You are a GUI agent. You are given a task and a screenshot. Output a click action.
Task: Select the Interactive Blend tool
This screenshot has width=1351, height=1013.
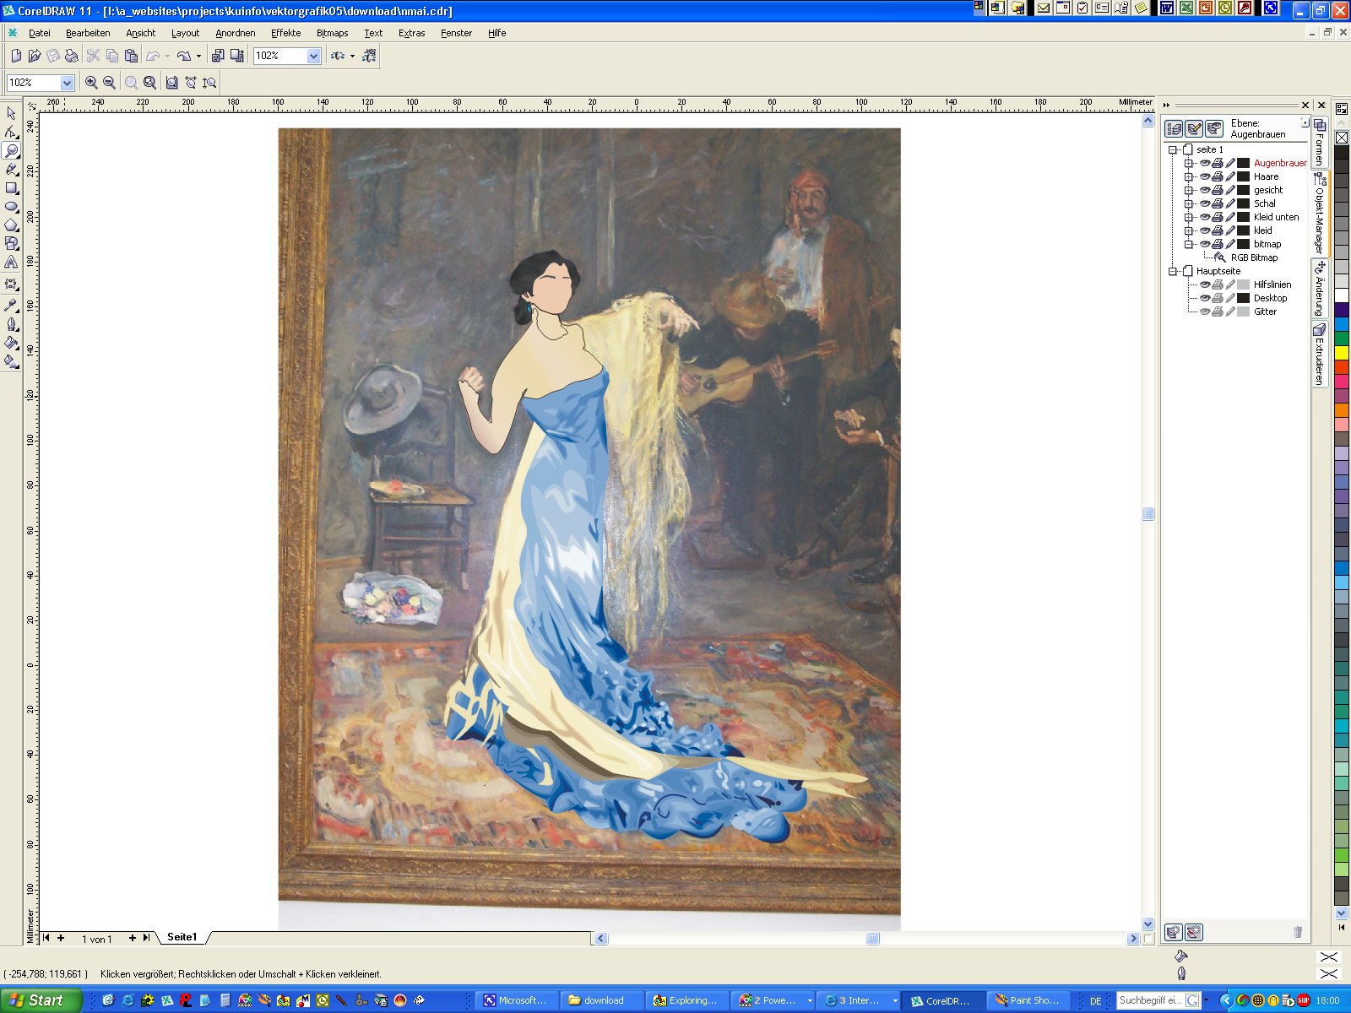pos(11,284)
